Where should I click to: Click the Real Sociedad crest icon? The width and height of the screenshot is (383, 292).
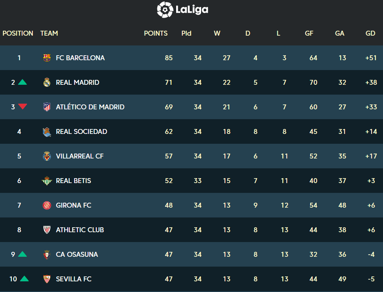tap(47, 132)
